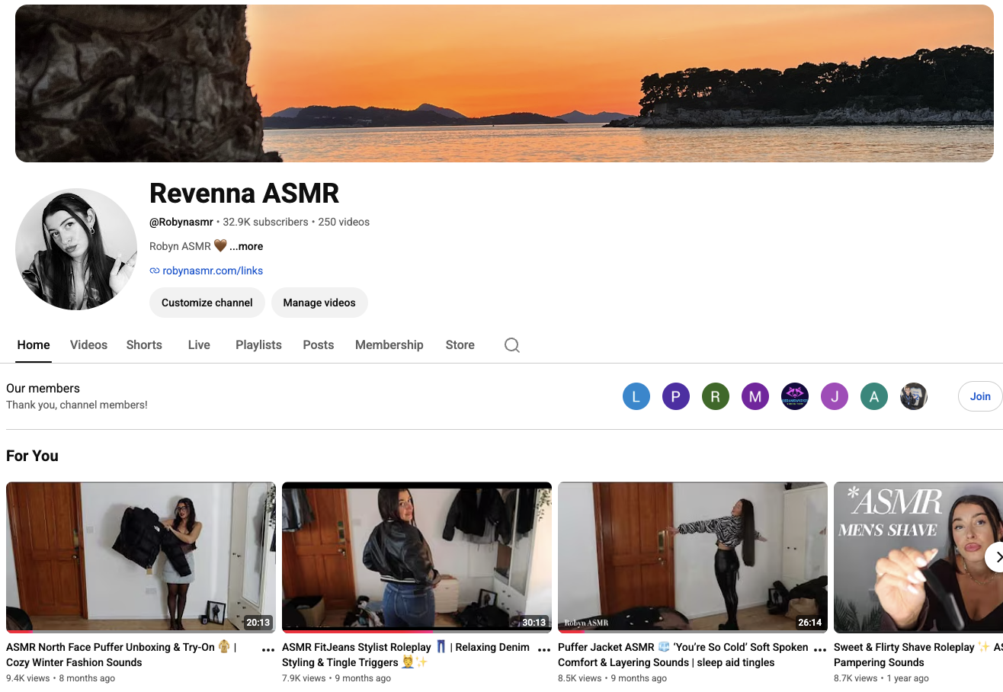Open options menu for Puffer Jacket ASMR video

coord(820,650)
